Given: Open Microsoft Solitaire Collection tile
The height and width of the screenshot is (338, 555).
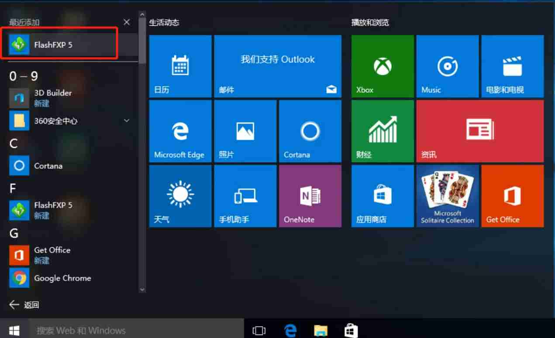Looking at the screenshot, I should coord(448,196).
